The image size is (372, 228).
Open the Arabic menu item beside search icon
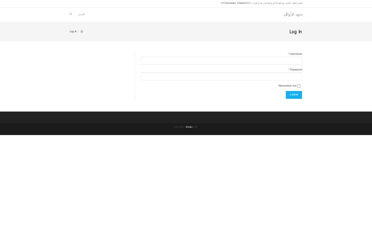click(x=81, y=14)
